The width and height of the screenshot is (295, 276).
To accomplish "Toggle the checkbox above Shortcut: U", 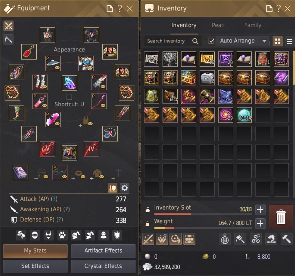I will pos(69,97).
